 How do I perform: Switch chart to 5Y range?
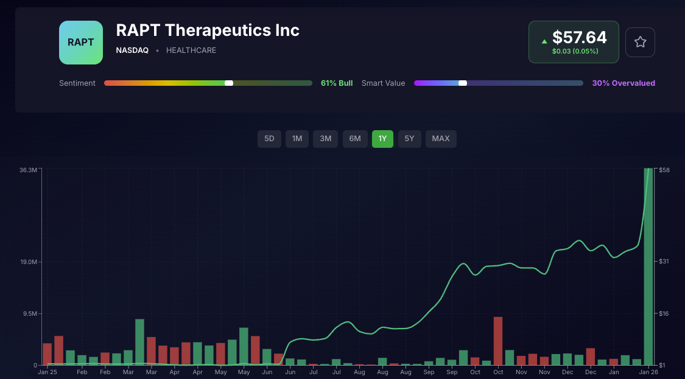410,139
